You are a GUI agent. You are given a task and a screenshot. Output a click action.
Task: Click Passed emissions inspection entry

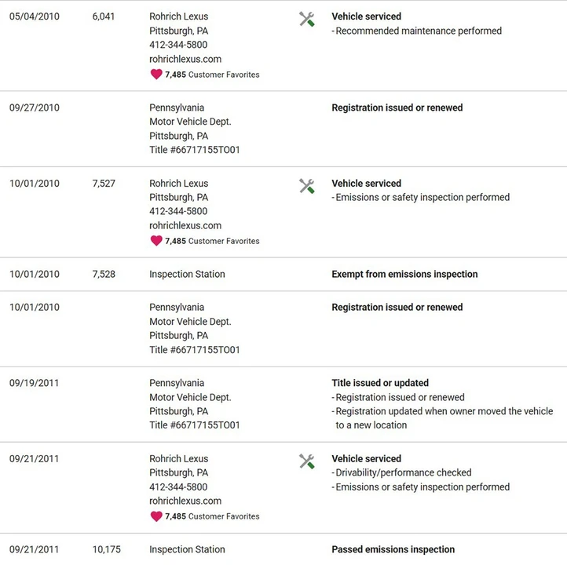click(x=393, y=549)
